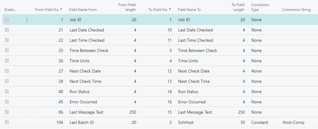Screen dimensions: 318x129
Task: Click Last Message Text in Field Name From
Action: pos(86,112)
